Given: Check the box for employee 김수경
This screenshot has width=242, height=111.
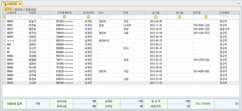Looking at the screenshot, I should tap(4, 41).
